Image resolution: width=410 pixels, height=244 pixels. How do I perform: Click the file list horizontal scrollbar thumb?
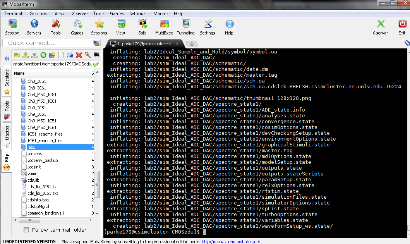pyautogui.click(x=29, y=220)
